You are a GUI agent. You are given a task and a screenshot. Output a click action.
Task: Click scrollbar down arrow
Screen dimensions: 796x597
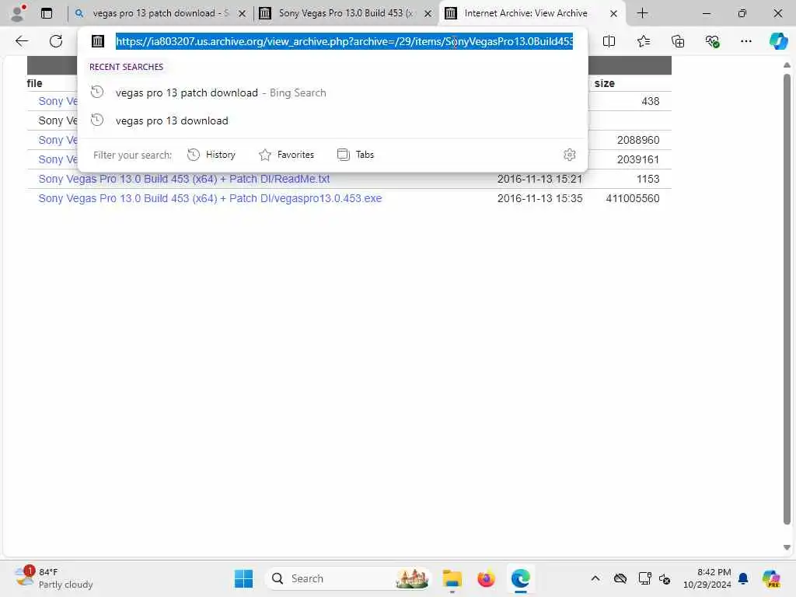[x=787, y=547]
